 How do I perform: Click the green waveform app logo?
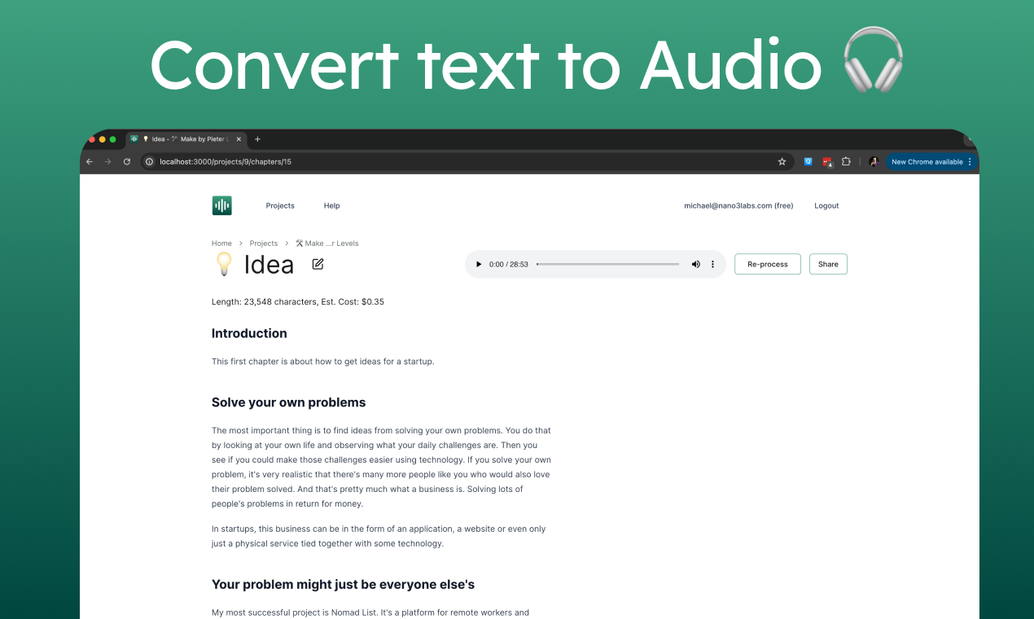(221, 205)
